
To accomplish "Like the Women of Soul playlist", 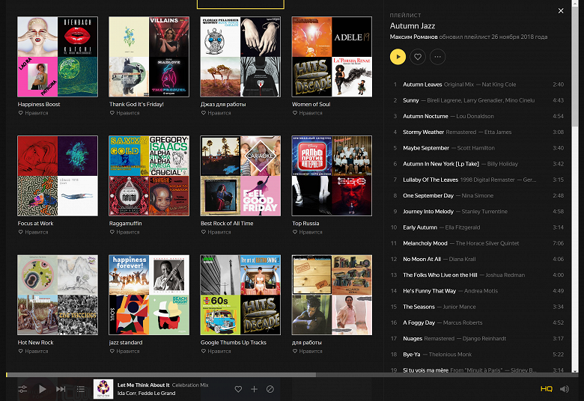I will click(307, 113).
